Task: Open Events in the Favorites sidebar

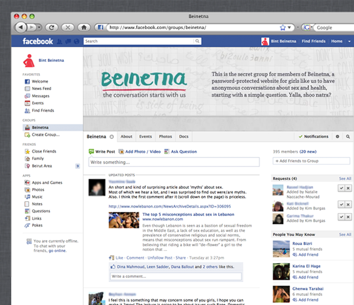Action: point(38,103)
